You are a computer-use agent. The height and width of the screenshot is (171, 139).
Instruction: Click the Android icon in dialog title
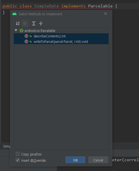point(14,14)
